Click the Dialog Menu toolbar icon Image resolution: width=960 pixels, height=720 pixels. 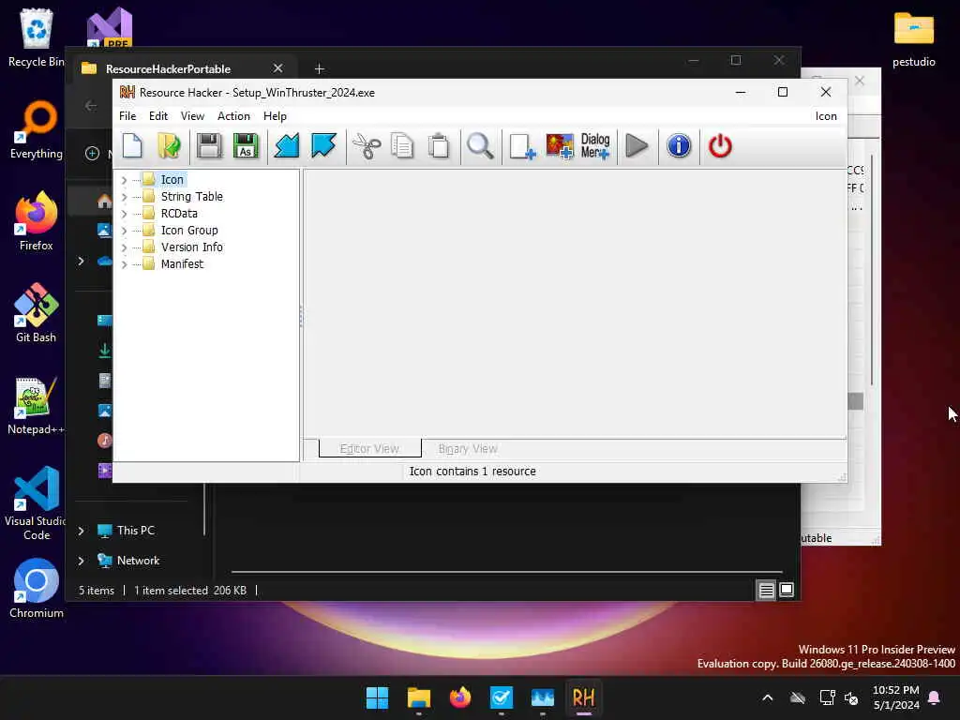pos(595,146)
